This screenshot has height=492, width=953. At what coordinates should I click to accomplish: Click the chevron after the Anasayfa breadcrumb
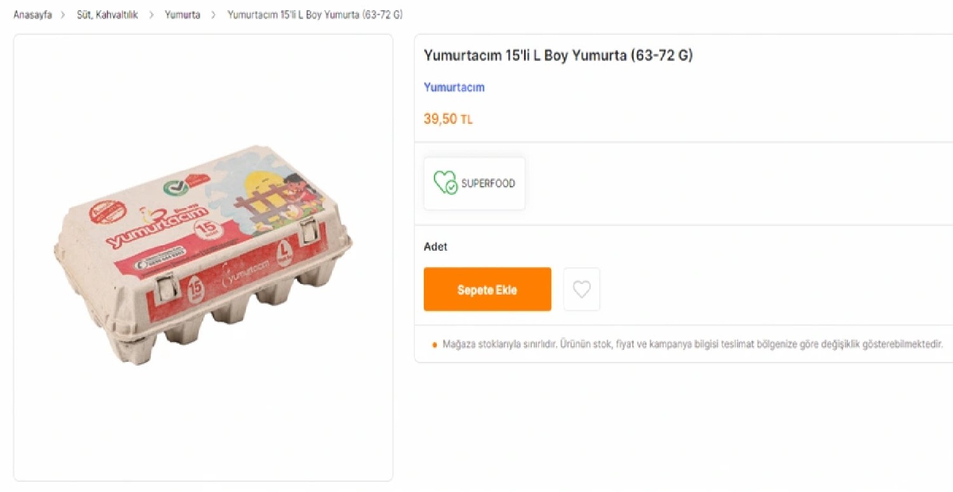point(62,14)
